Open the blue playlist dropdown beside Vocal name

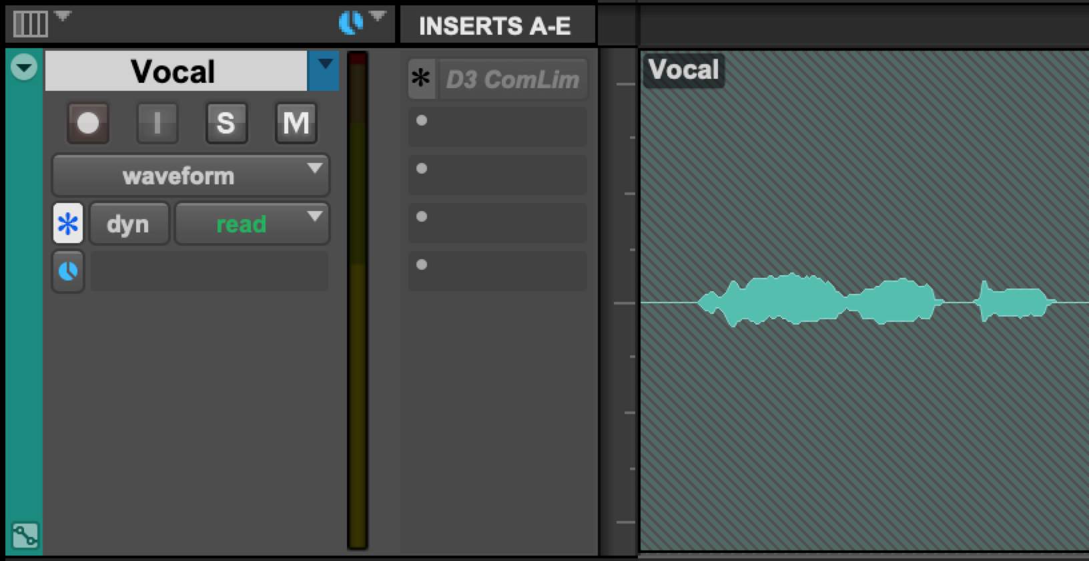324,69
